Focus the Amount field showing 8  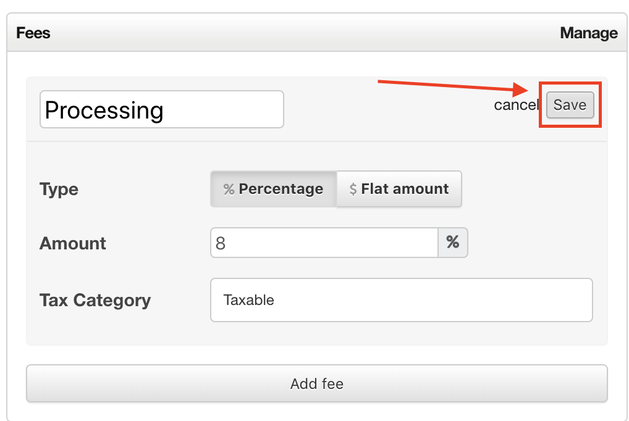coord(324,243)
